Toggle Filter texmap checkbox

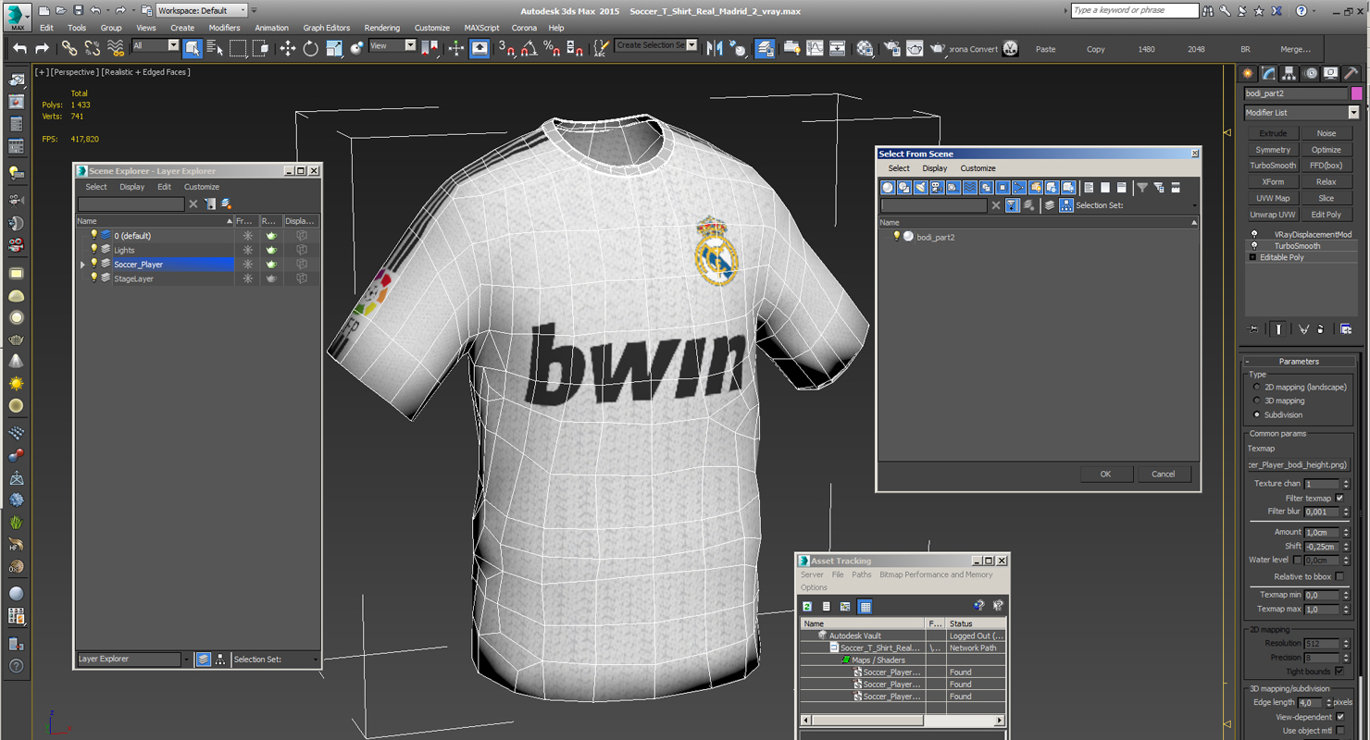1339,498
